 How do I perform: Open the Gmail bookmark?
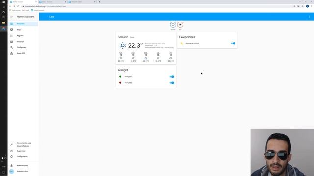(26, 10)
